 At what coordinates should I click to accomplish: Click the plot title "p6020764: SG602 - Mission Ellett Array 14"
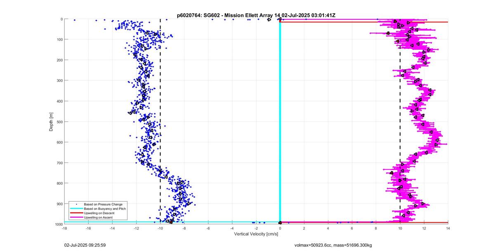pyautogui.click(x=229, y=15)
